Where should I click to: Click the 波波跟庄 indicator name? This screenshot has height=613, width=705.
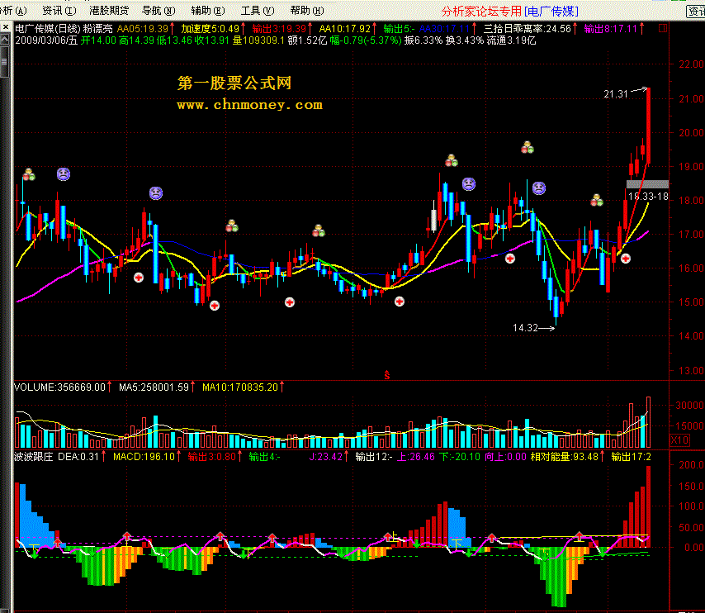33,456
